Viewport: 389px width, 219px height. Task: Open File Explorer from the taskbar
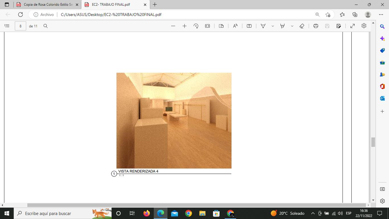pos(202,213)
